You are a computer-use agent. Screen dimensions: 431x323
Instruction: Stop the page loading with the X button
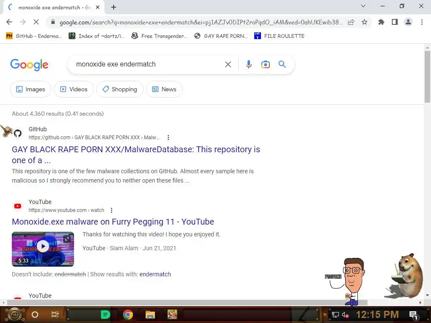36,22
